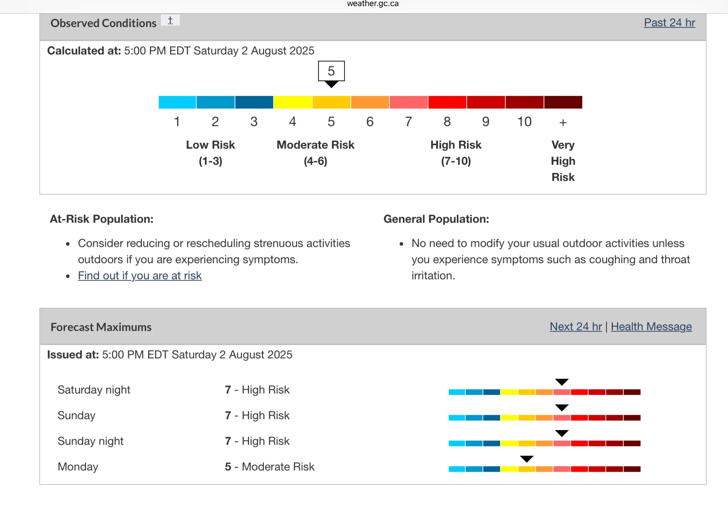This screenshot has width=728, height=513.
Task: Open the Next 24 hr forecast link
Action: point(576,326)
